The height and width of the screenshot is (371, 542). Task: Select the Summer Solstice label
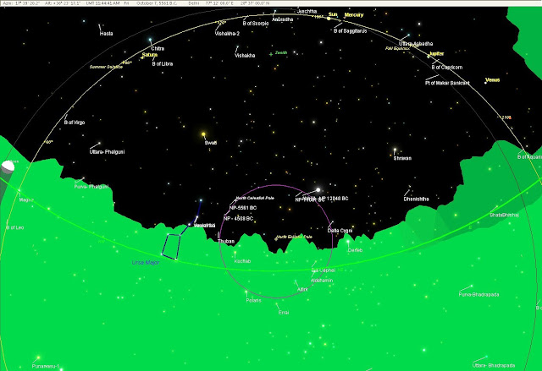[x=106, y=67]
